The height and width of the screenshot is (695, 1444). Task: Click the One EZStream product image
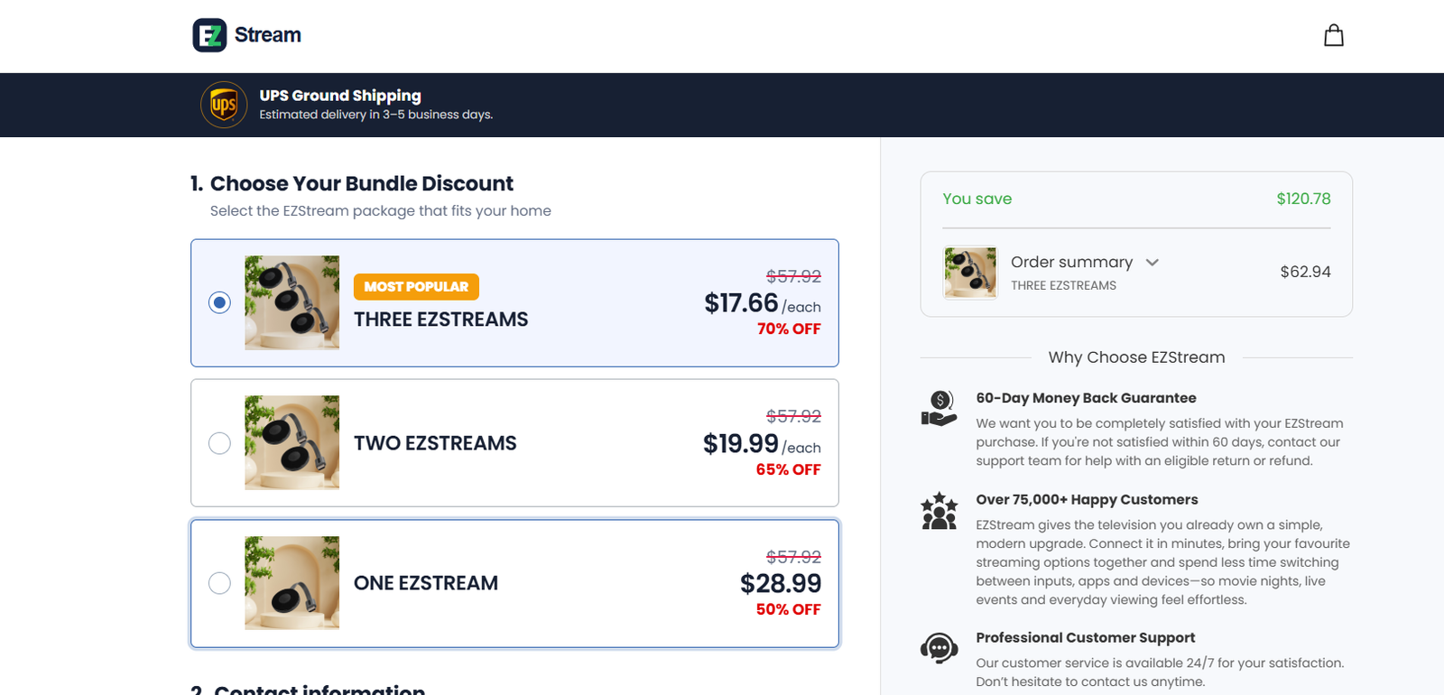click(292, 583)
